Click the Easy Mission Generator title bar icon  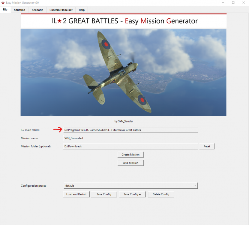pyautogui.click(x=3, y=3)
